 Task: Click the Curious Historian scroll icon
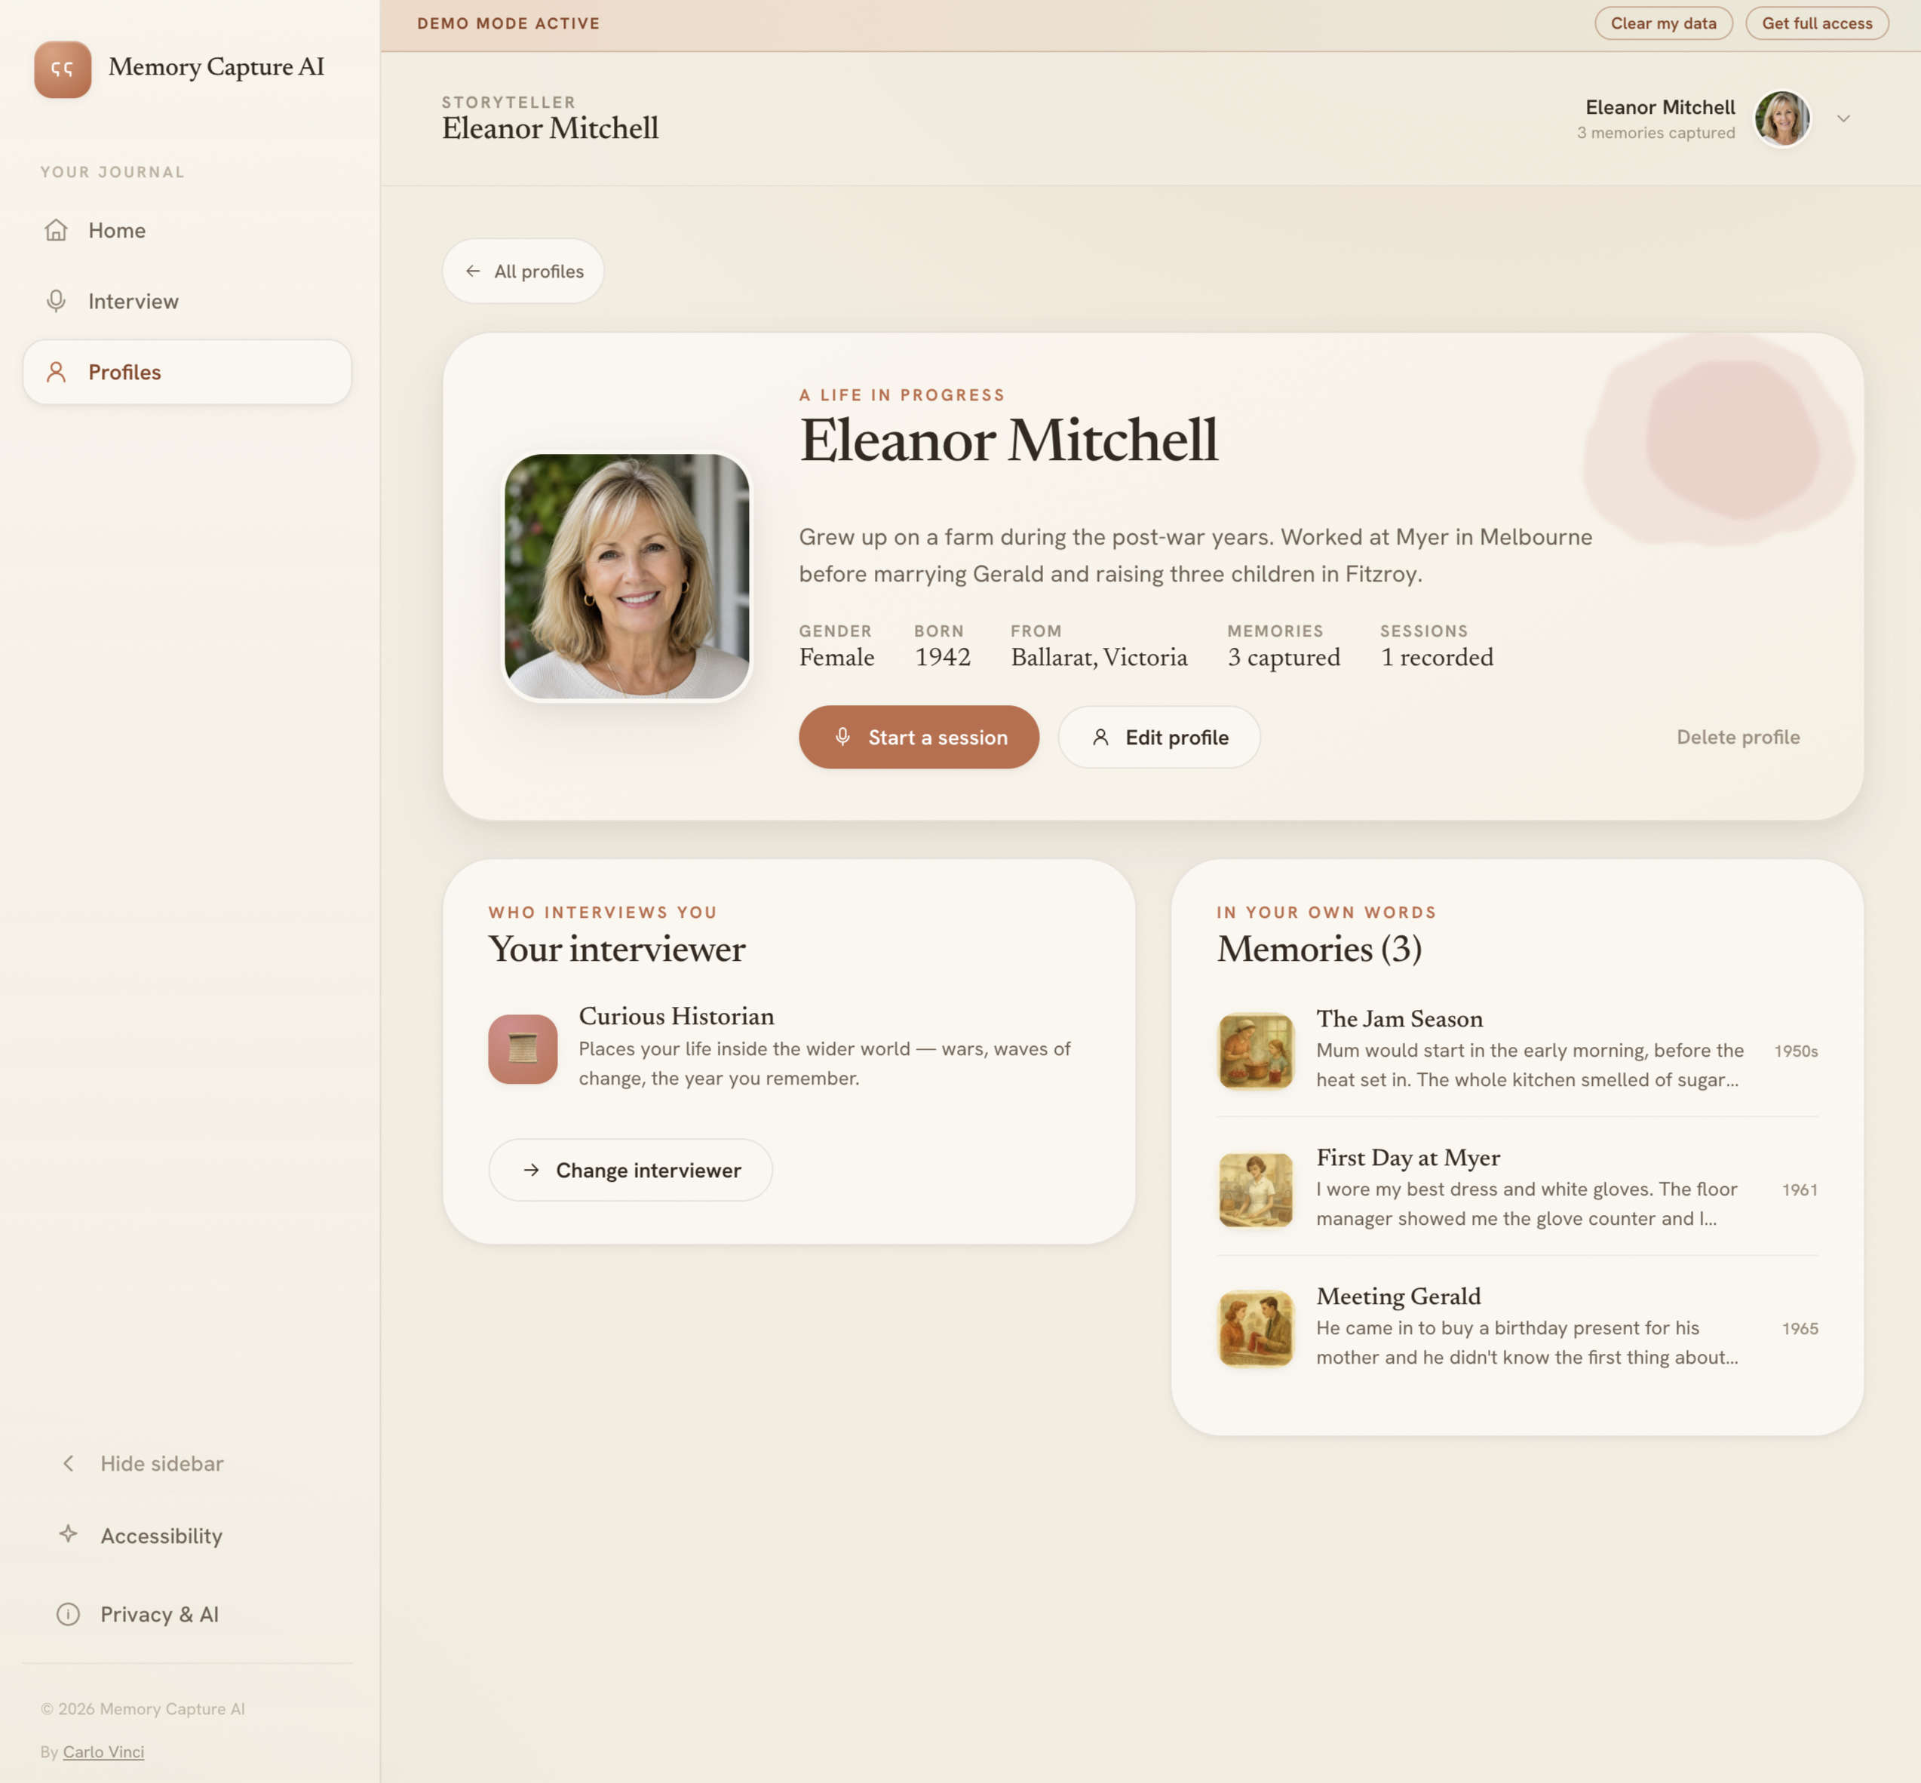point(523,1048)
